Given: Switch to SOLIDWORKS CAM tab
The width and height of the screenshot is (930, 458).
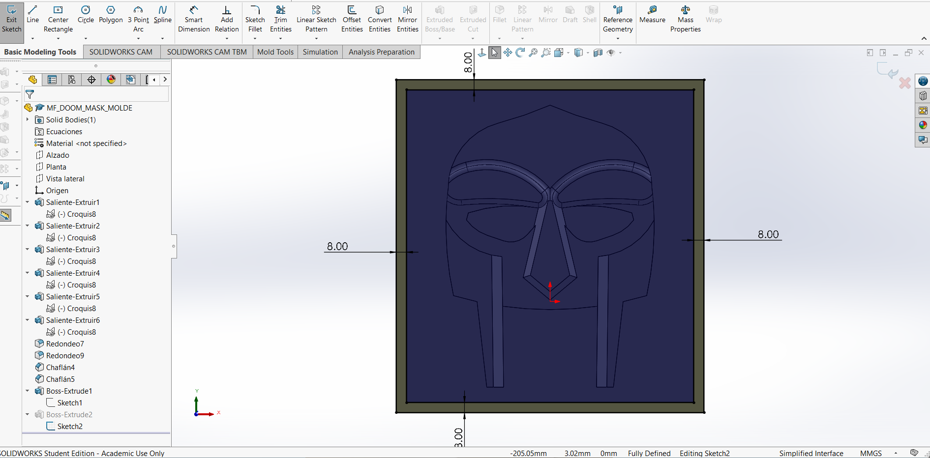Looking at the screenshot, I should (x=121, y=52).
